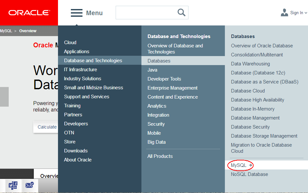Viewport: 308px width, 193px height.
Task: Open Database Cloud link
Action: coord(248,91)
